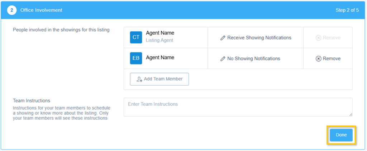Click the X circle icon in EB's row
The width and height of the screenshot is (367, 151).
[x=318, y=59]
